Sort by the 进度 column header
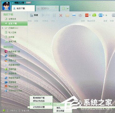 [83, 21]
